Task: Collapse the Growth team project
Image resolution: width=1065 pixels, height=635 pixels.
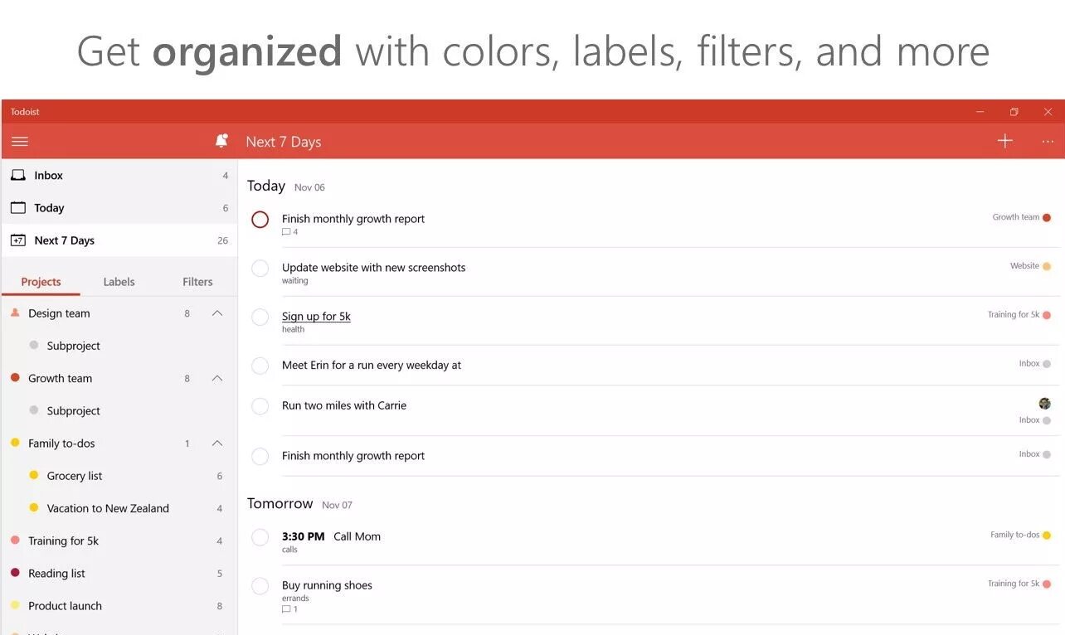Action: [217, 378]
